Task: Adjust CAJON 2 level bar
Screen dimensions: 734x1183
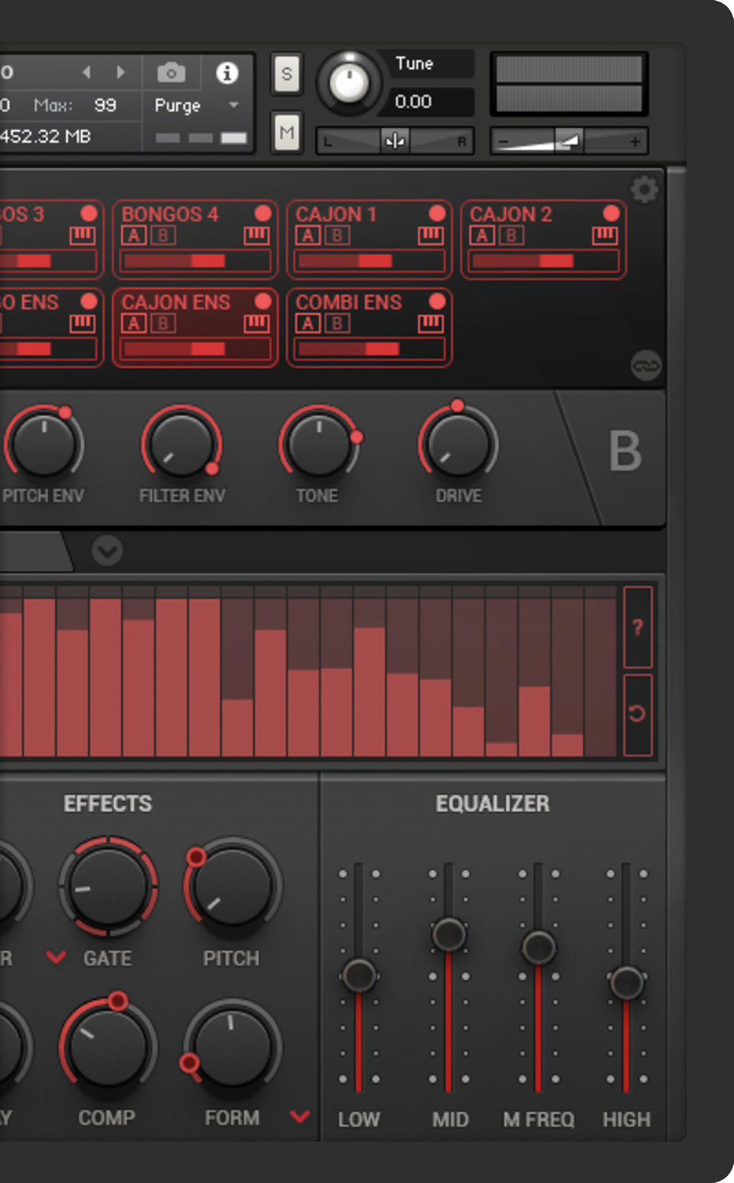Action: [x=544, y=261]
